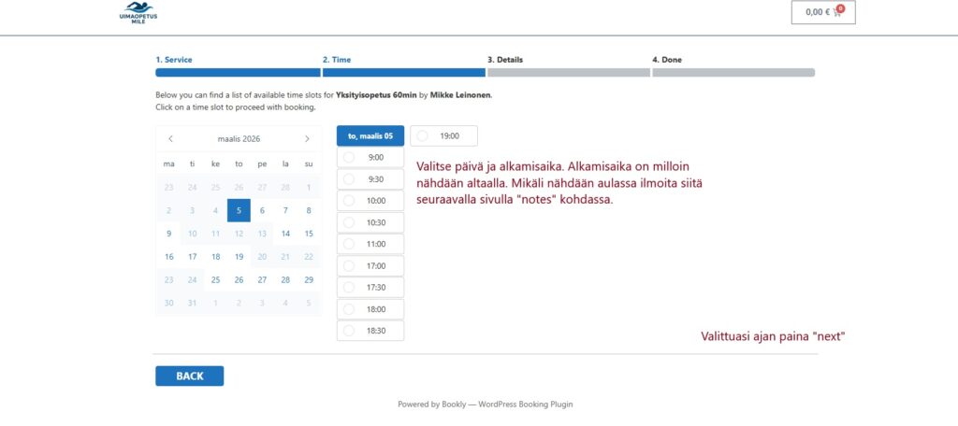
Task: Select the 19:00 time slot
Action: (x=443, y=136)
